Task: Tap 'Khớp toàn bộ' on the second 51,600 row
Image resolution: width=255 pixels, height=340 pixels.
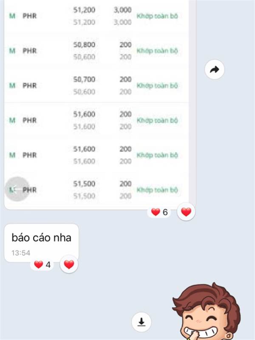Action: 157,155
